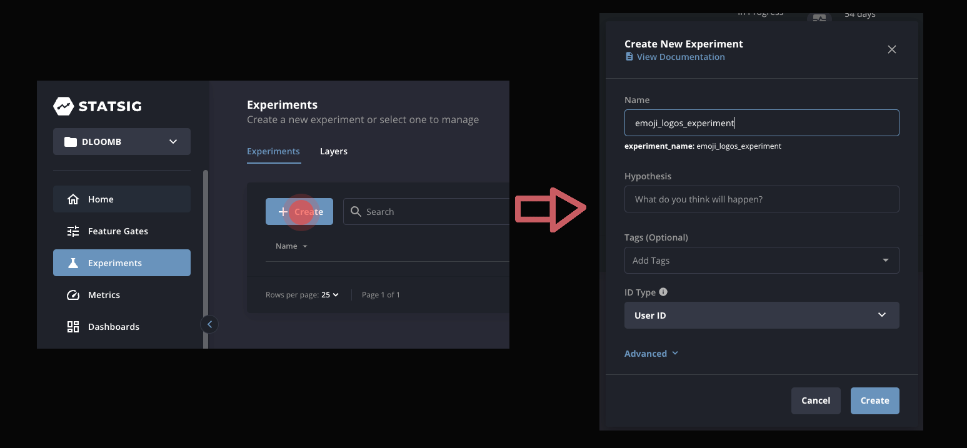
Task: Open the Add Tags dropdown
Action: click(762, 261)
